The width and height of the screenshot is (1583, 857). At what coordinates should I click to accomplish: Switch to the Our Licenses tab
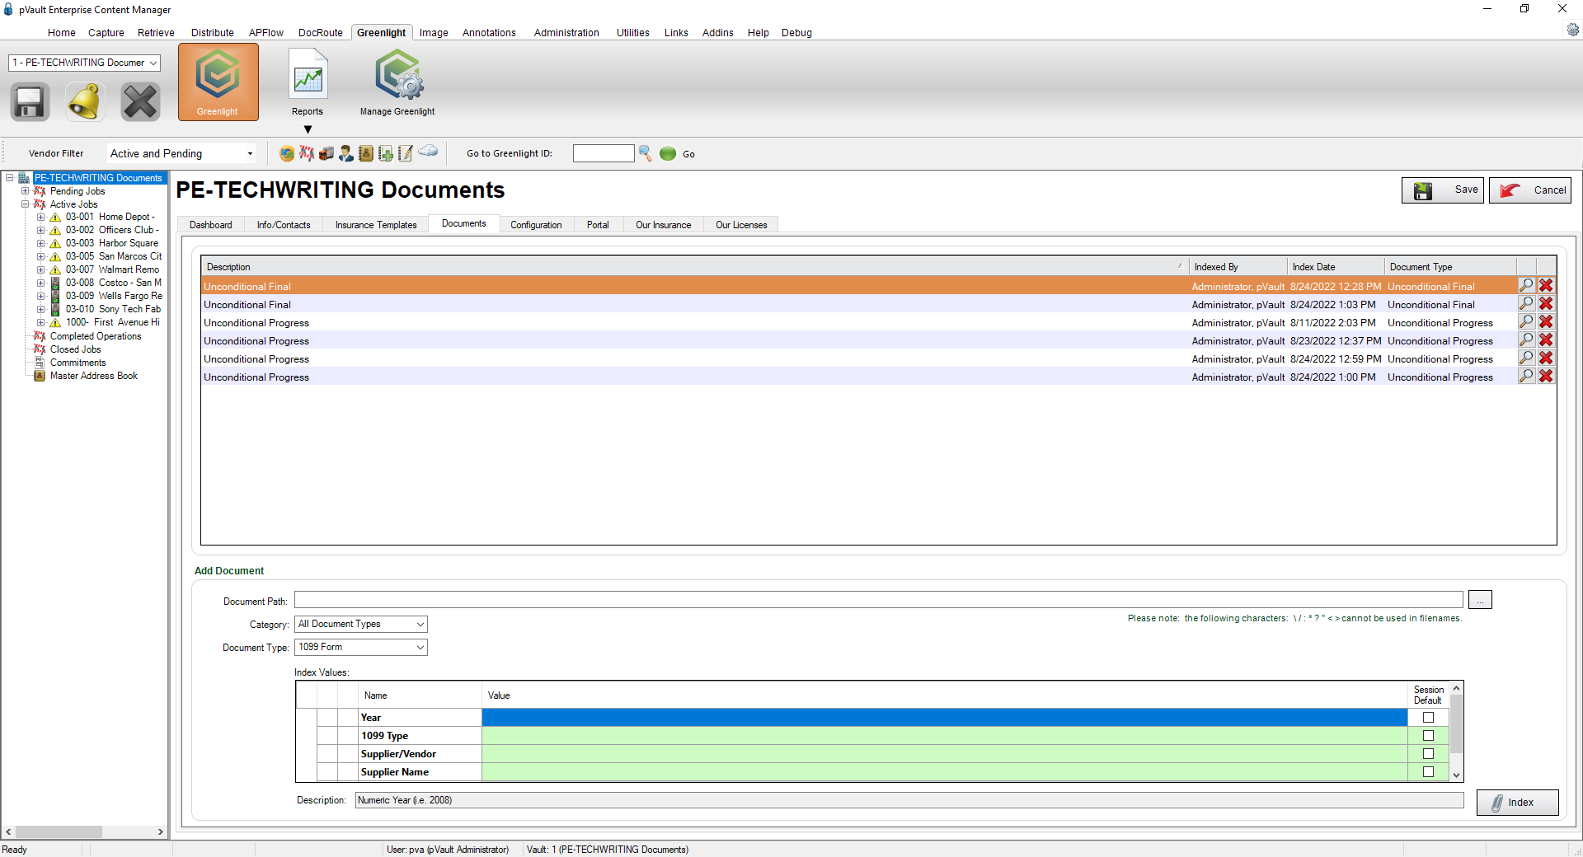(740, 225)
